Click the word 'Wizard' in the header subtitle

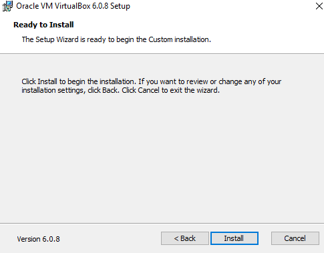(67, 39)
